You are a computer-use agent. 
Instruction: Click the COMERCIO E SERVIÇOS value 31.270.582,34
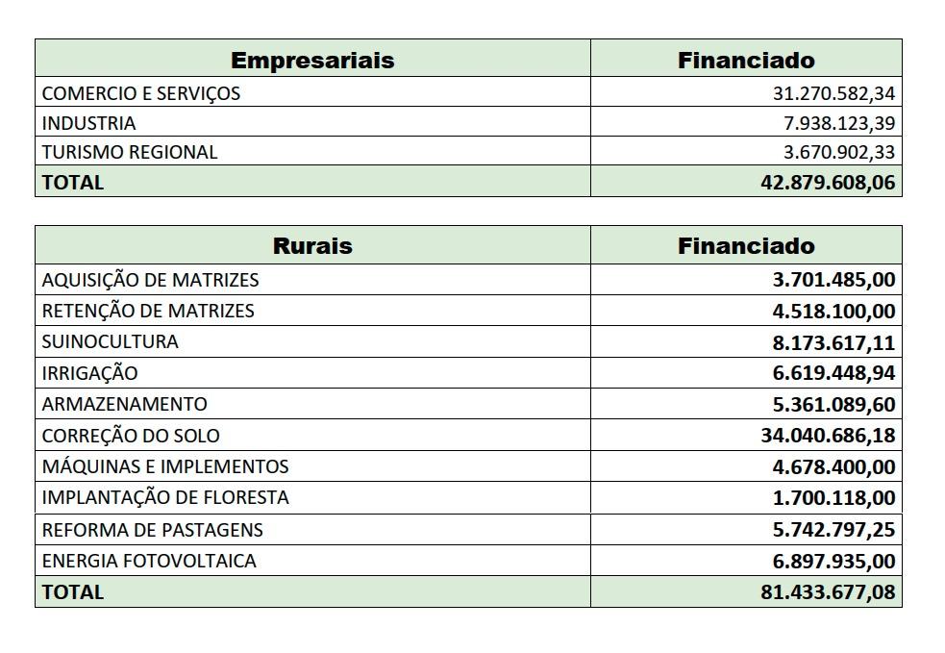pyautogui.click(x=833, y=93)
